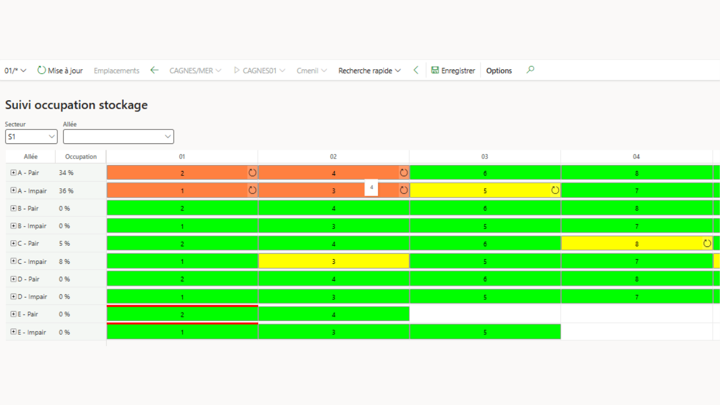Select green cell 4 in E - Pair
Viewport: 720px width, 405px height.
(334, 314)
